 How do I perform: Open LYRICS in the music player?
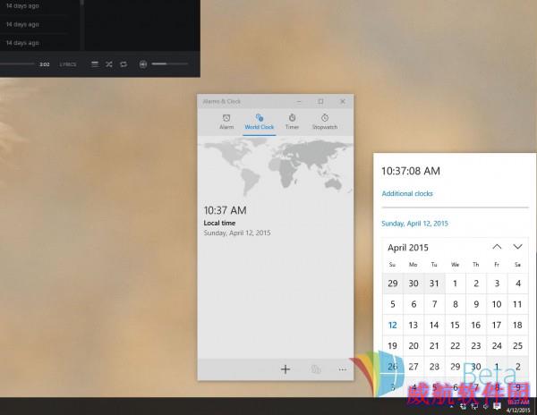click(68, 64)
